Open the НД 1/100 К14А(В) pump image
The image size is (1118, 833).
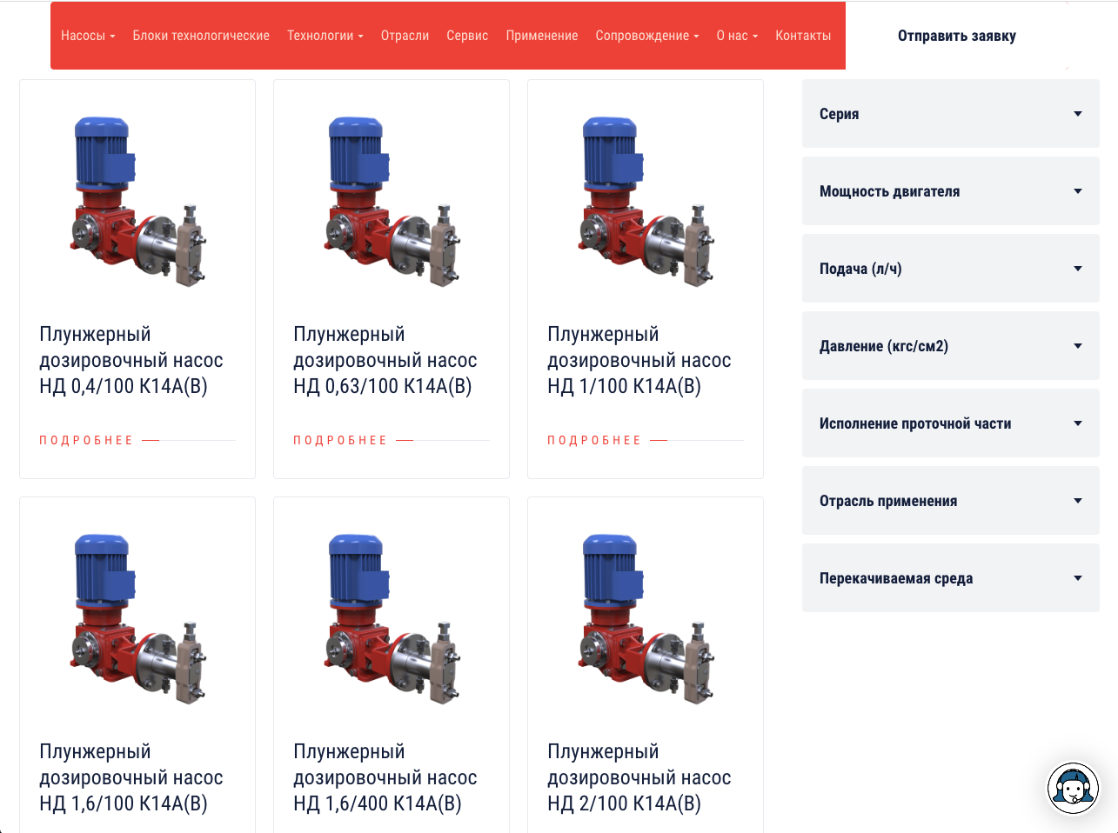click(x=646, y=201)
